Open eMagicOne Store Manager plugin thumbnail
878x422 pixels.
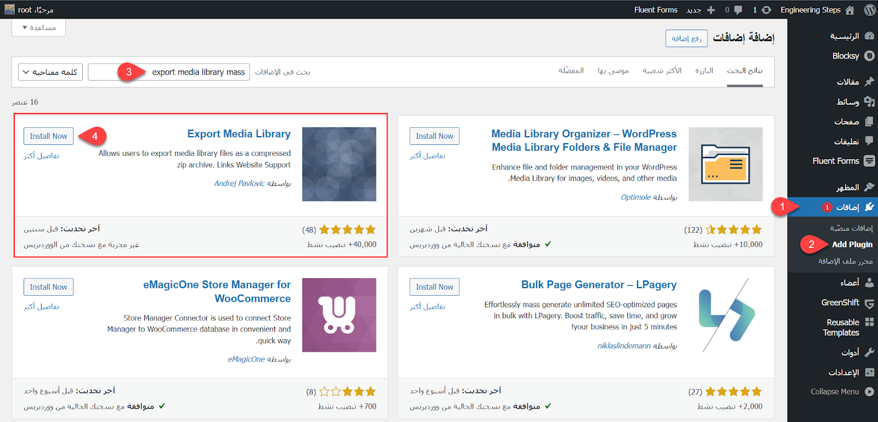(x=339, y=315)
